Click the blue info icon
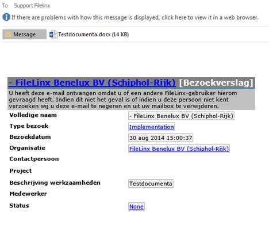This screenshot has height=228, width=269. click(6, 17)
